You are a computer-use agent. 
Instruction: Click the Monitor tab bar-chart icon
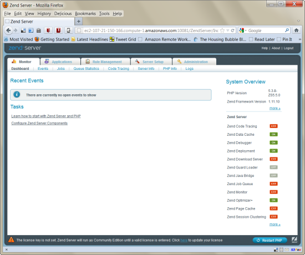point(14,62)
